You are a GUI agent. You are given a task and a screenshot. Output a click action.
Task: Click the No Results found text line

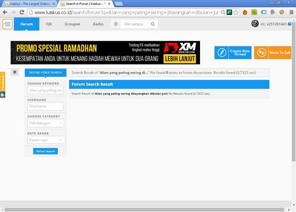(x=141, y=94)
